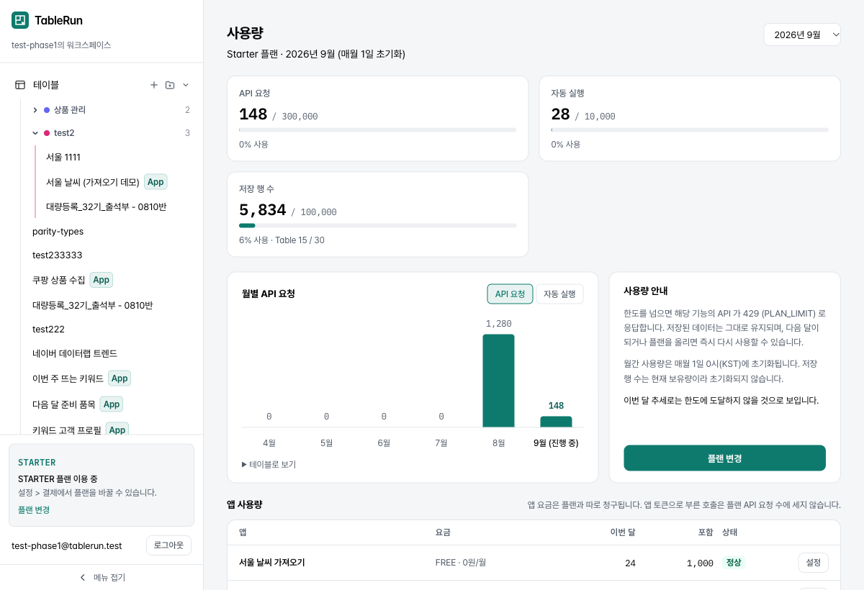The image size is (864, 590).
Task: Expand the 테이블로 보기 disclosure
Action: pyautogui.click(x=269, y=465)
